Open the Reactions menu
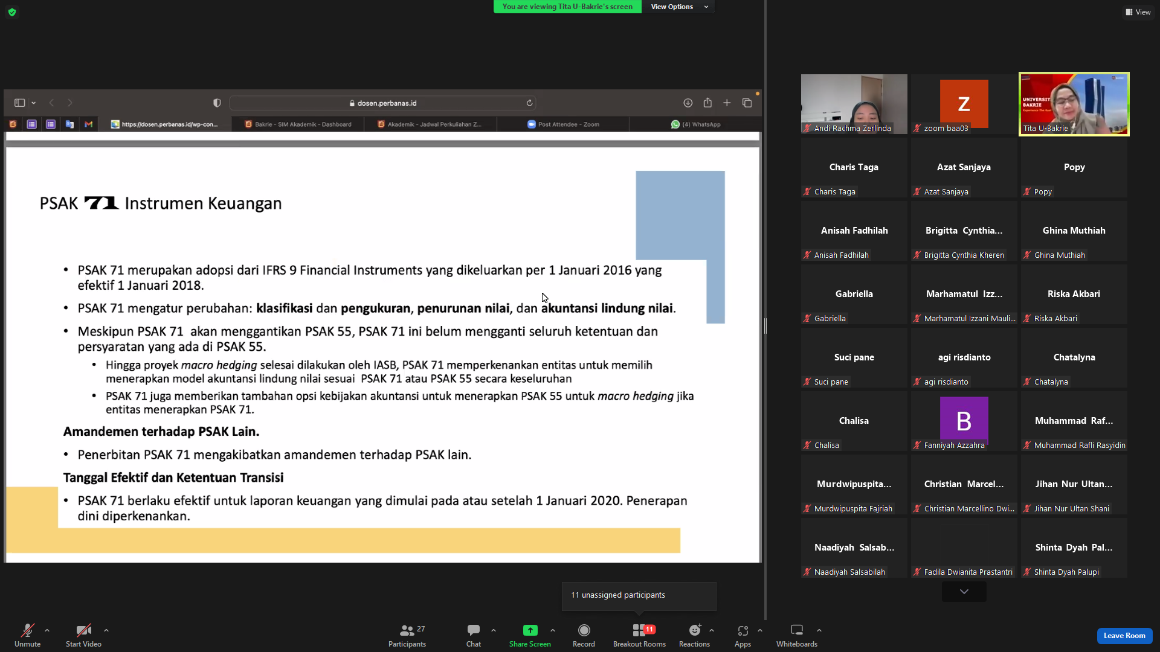 point(695,635)
